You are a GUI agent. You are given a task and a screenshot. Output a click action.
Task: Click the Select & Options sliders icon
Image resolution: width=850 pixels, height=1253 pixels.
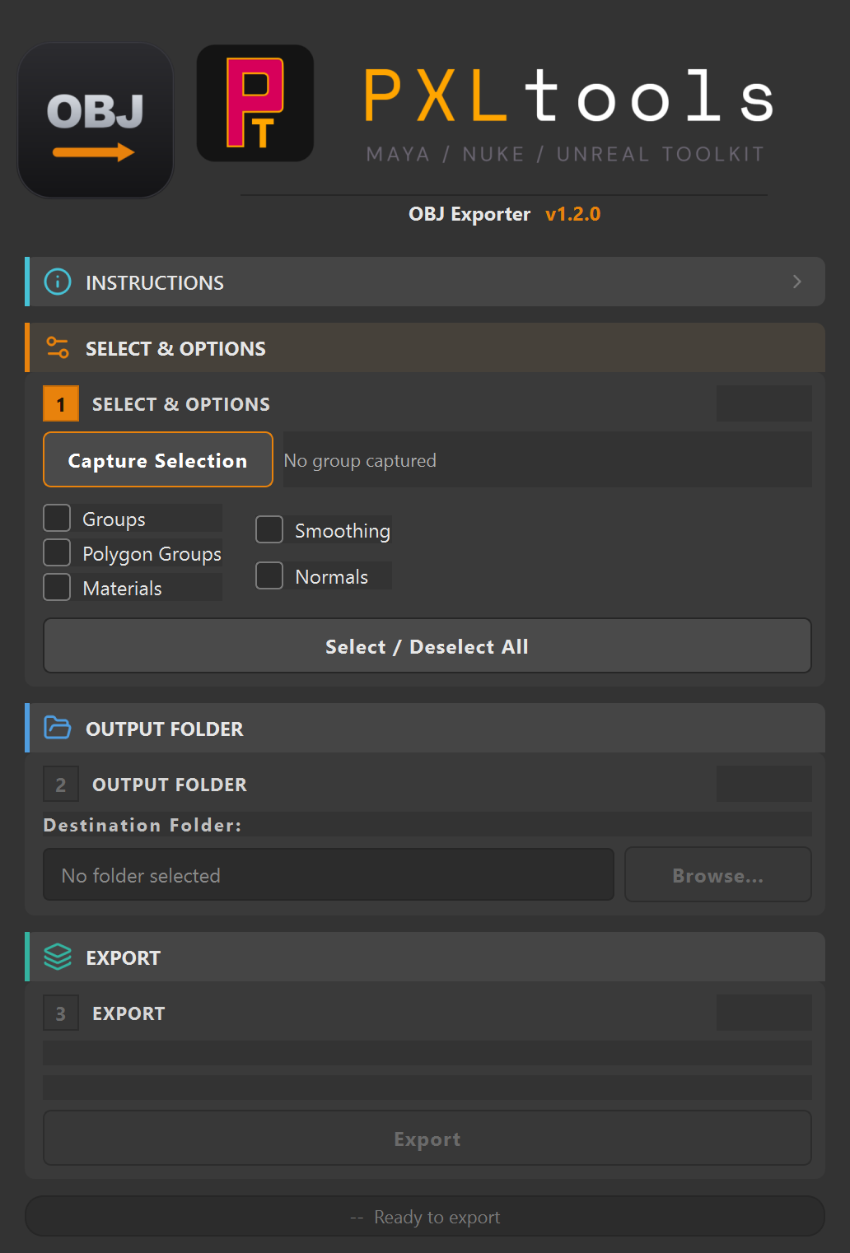pos(58,347)
